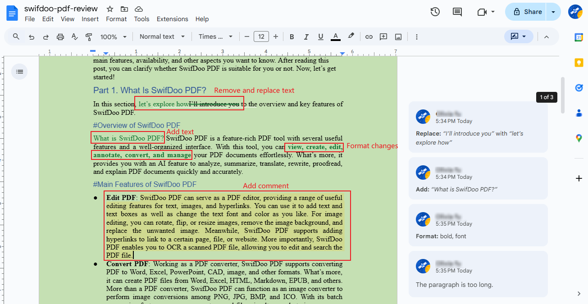Open Contacts side panel
The height and width of the screenshot is (304, 588).
pos(579,113)
